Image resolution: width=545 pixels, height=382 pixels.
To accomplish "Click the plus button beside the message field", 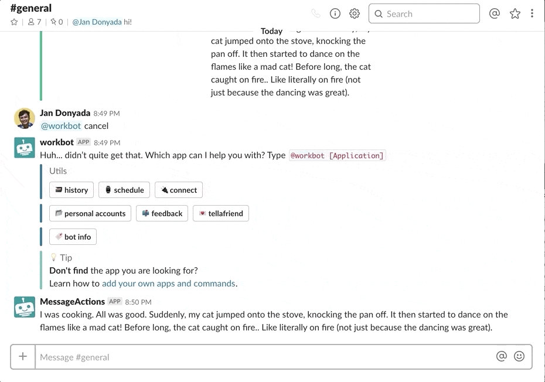I will pyautogui.click(x=22, y=356).
